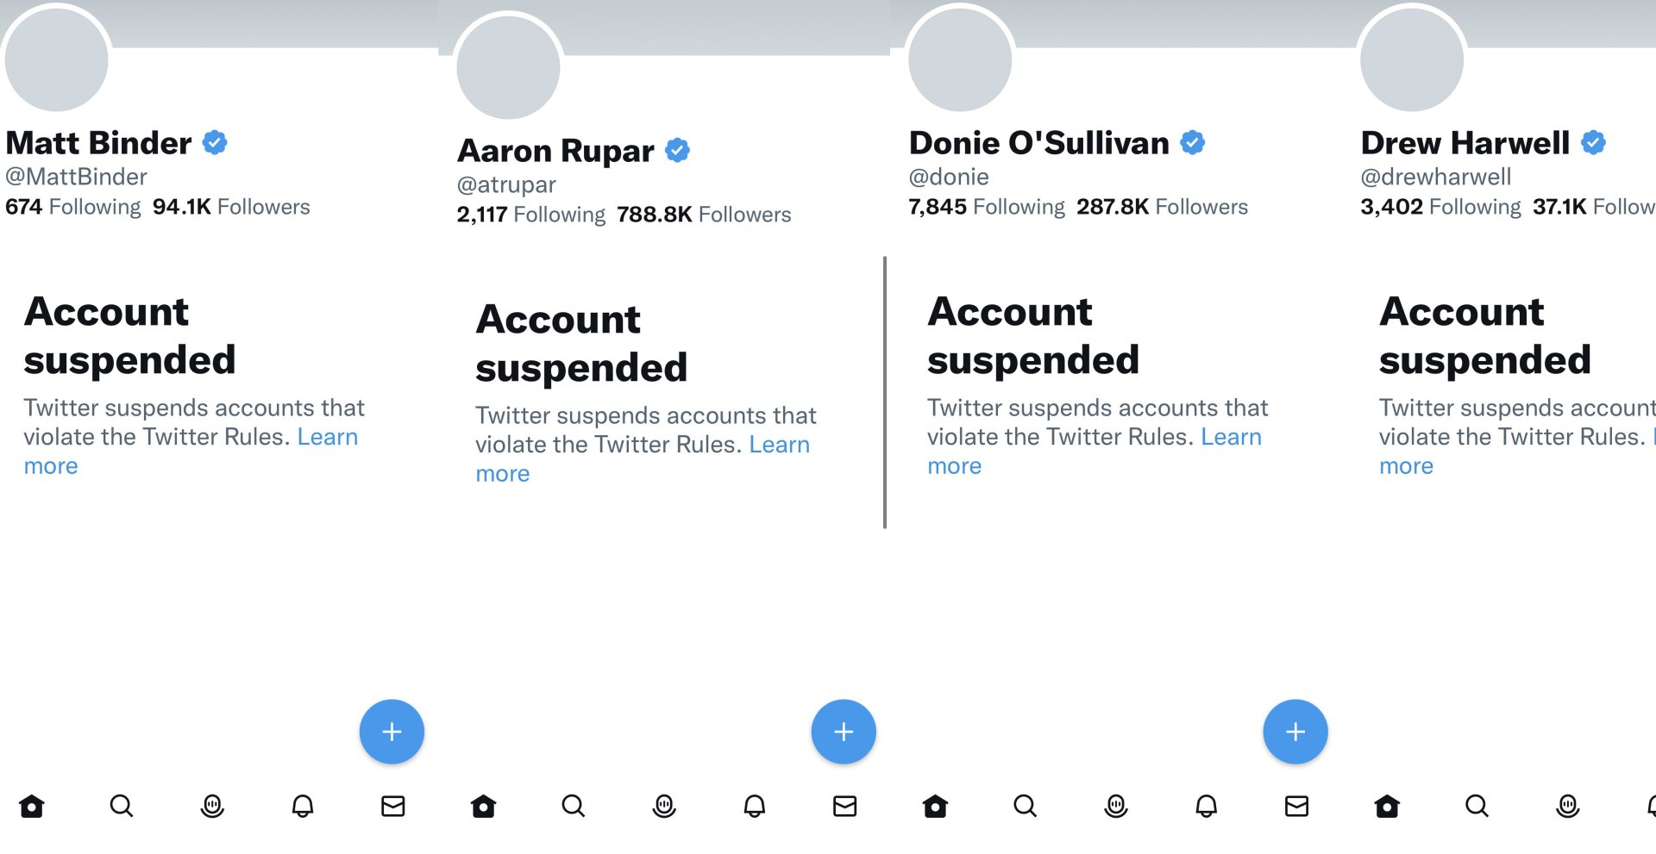This screenshot has height=854, width=1656.
Task: Click the Home icon in Drew Harwell's panel
Action: coord(1387,807)
